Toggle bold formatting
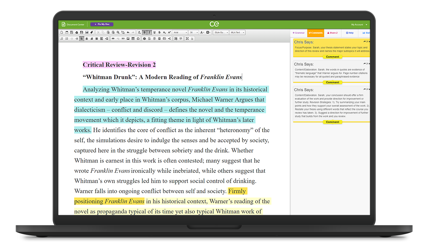This screenshot has height=246, width=427. pos(144,33)
